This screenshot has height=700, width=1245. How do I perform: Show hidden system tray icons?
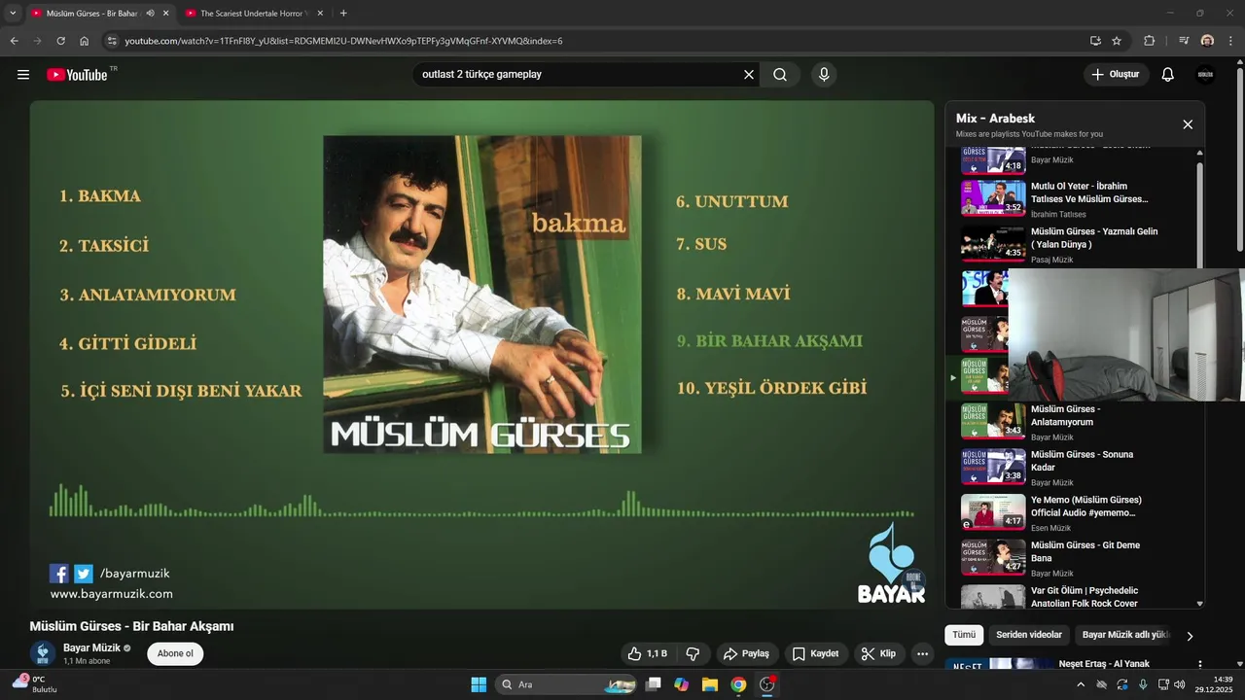(x=1081, y=684)
